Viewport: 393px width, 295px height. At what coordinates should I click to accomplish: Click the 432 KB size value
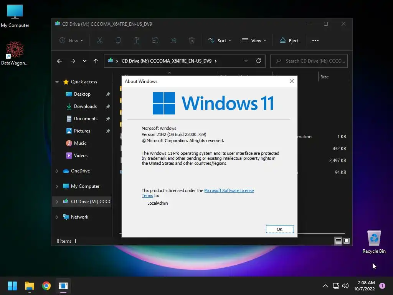(339, 149)
